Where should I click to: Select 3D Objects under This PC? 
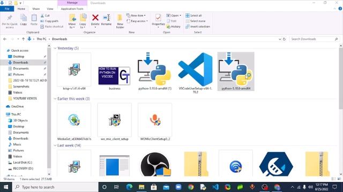(20, 121)
